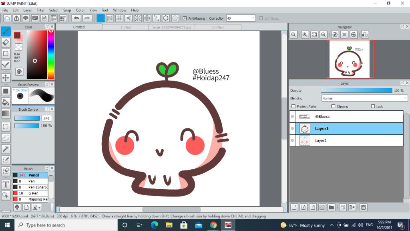Image resolution: width=410 pixels, height=231 pixels.
Task: Select the Dot tool below shape tool
Action: tap(6, 65)
